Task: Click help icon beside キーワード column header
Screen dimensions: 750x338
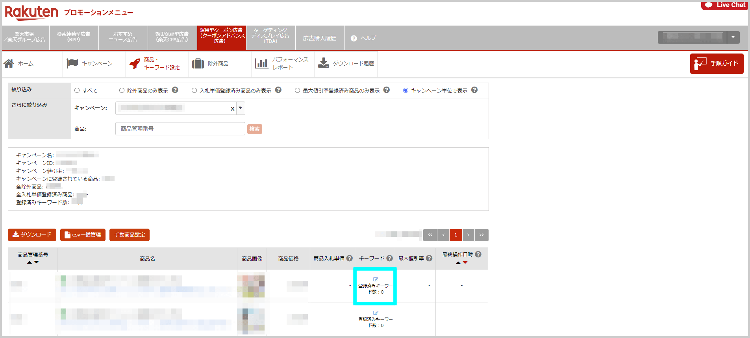Action: click(x=389, y=259)
